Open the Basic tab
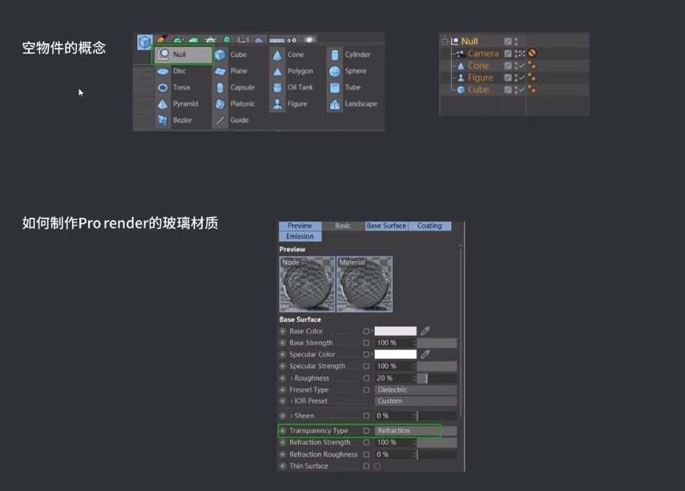 343,226
